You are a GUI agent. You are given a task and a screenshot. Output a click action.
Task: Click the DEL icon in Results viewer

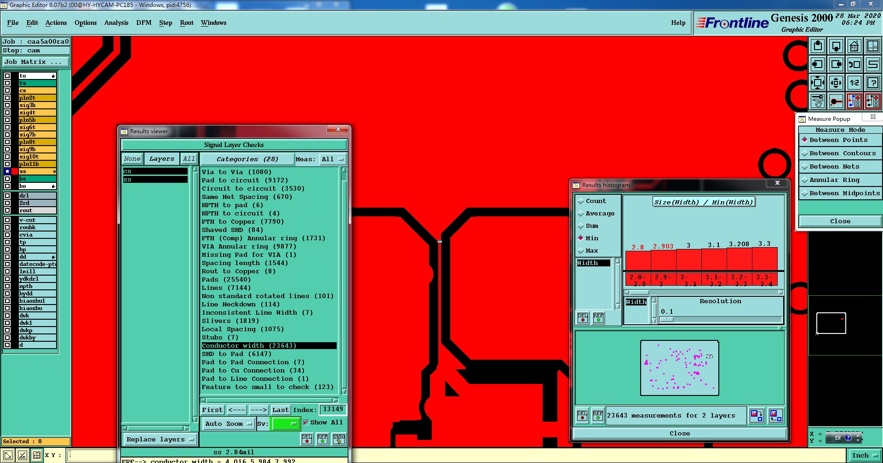point(307,439)
